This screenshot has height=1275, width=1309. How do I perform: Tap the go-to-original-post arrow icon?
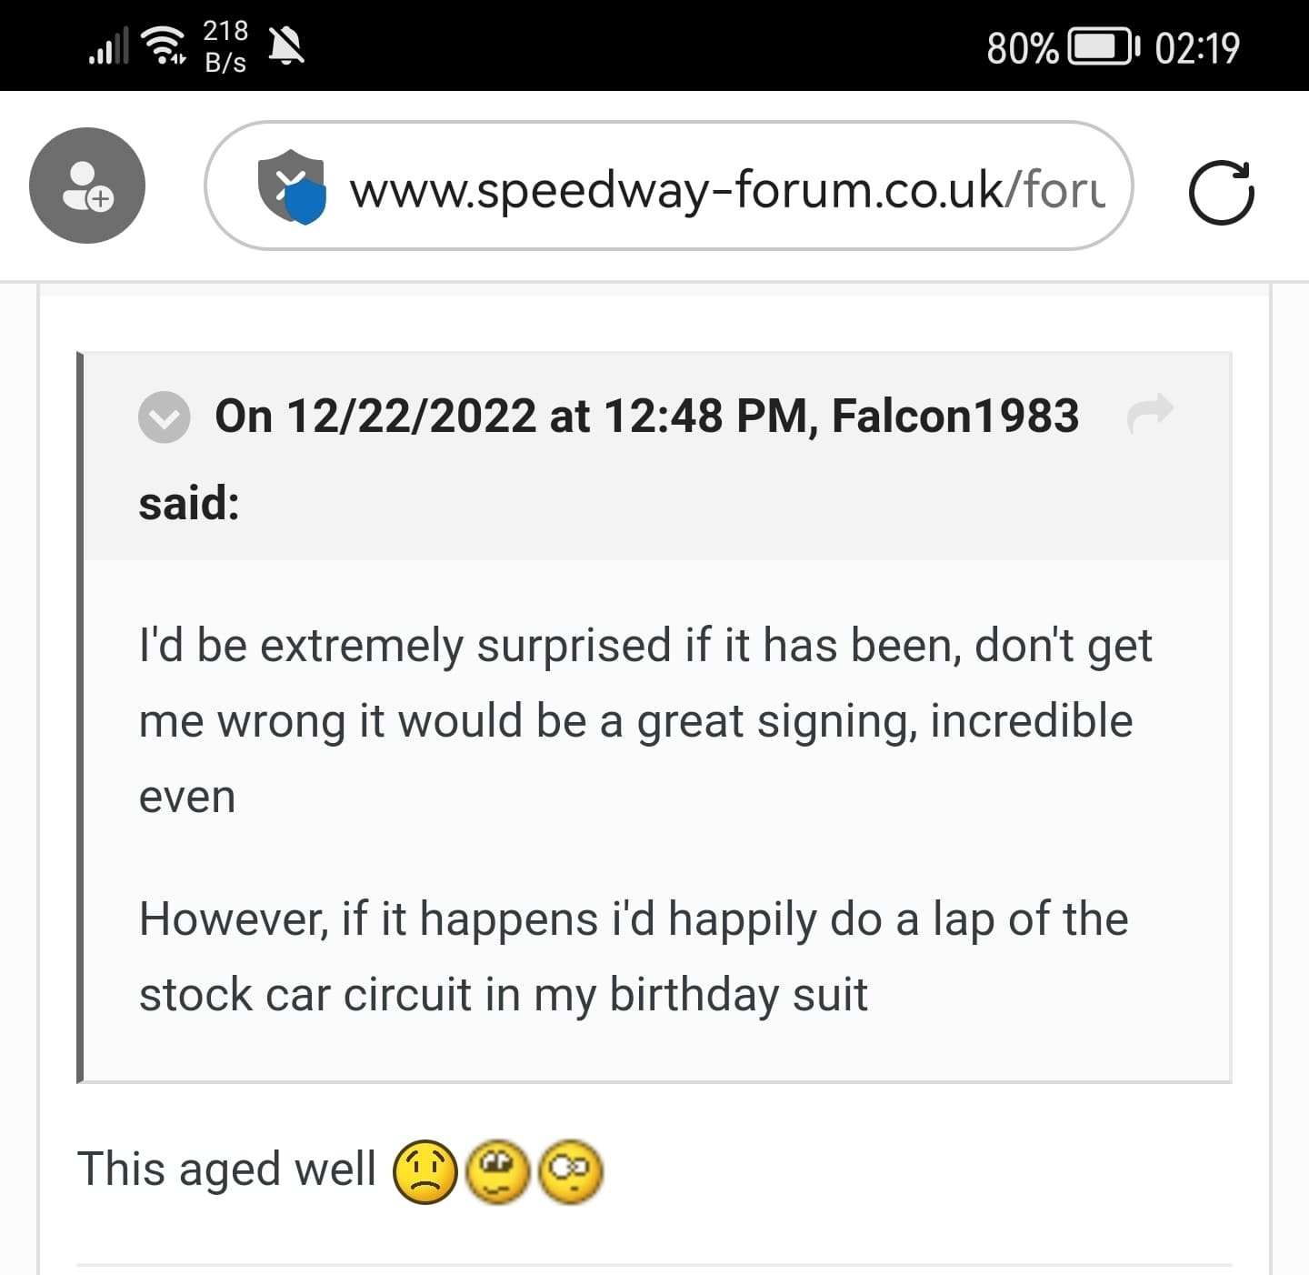click(1150, 414)
